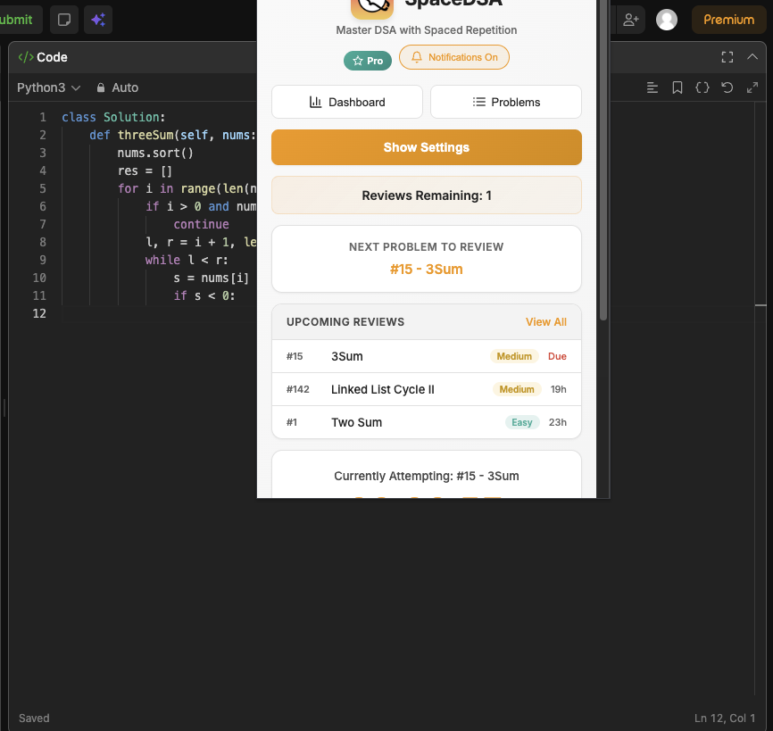The width and height of the screenshot is (773, 731).
Task: Click the SpaceDSA popup scrollbar
Action: 603,160
